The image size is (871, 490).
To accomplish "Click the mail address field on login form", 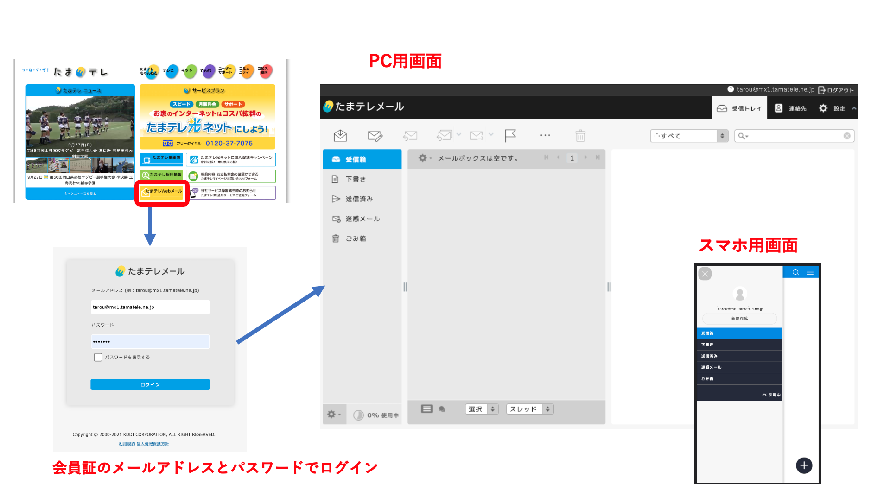I will click(x=150, y=307).
